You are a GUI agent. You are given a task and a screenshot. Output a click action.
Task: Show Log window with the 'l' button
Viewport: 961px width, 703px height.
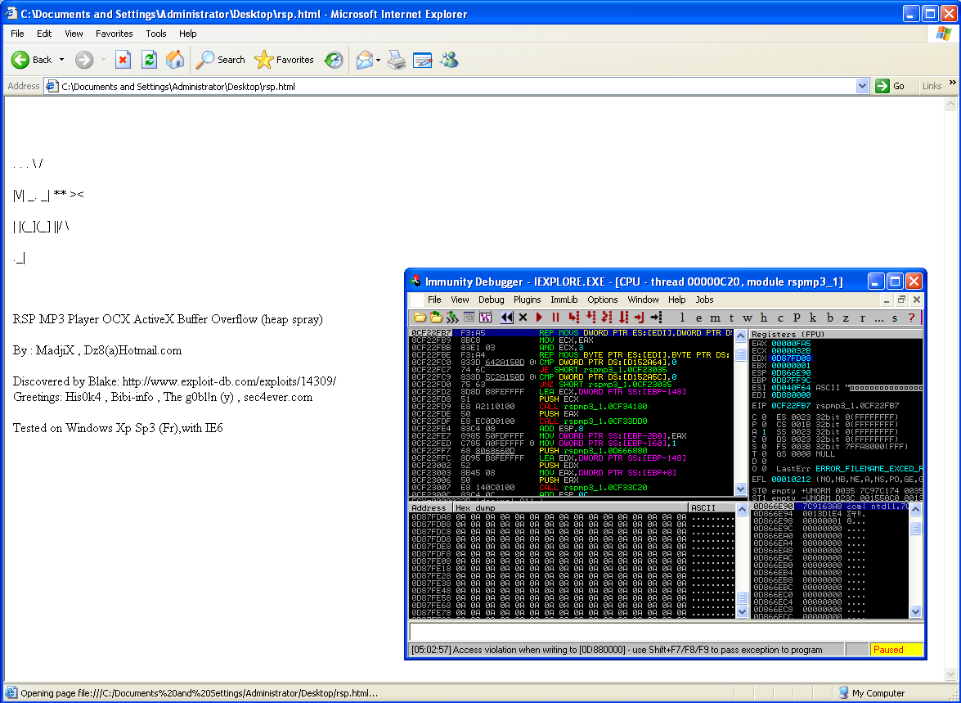[682, 318]
